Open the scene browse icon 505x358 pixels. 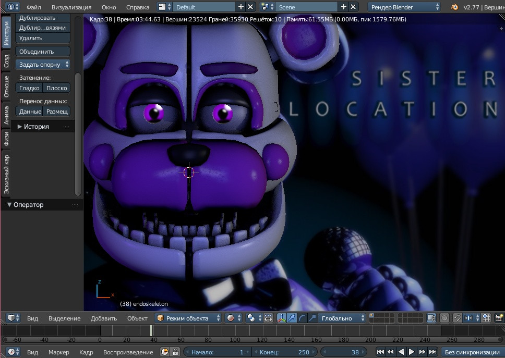pos(267,7)
